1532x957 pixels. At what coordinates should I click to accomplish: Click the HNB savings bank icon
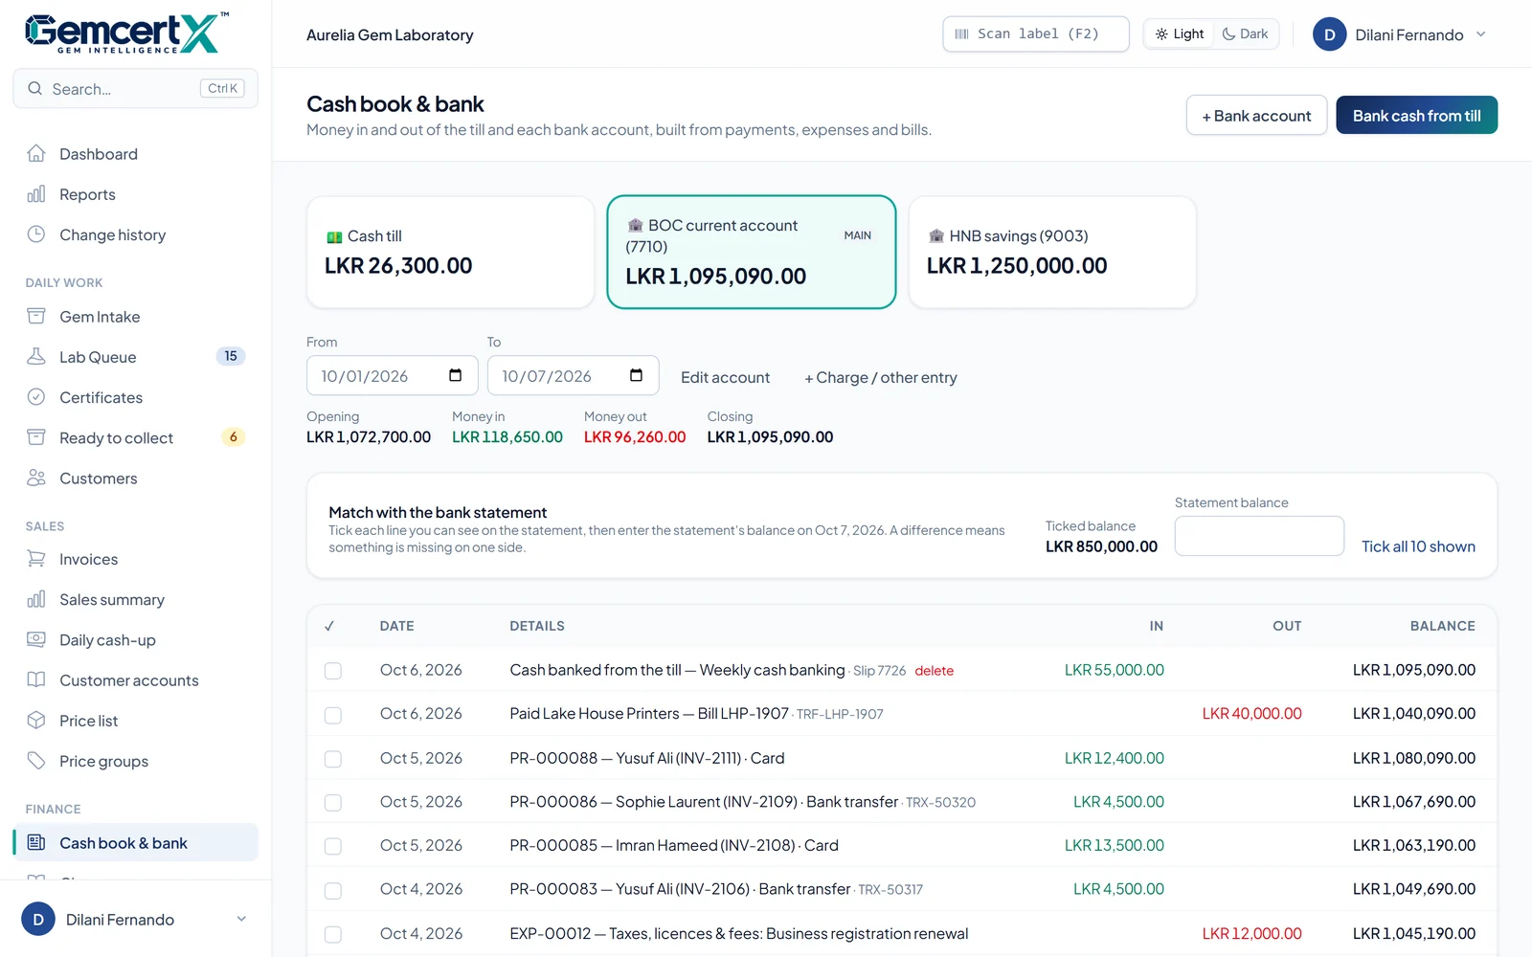point(936,235)
